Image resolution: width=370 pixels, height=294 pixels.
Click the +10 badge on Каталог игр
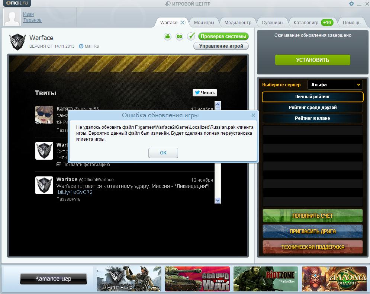(x=327, y=22)
